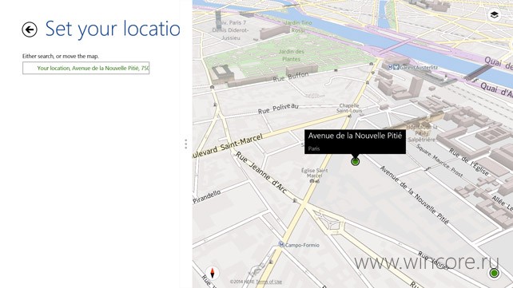Image resolution: width=513 pixels, height=288 pixels.
Task: Click the location search input field
Action: 86,68
